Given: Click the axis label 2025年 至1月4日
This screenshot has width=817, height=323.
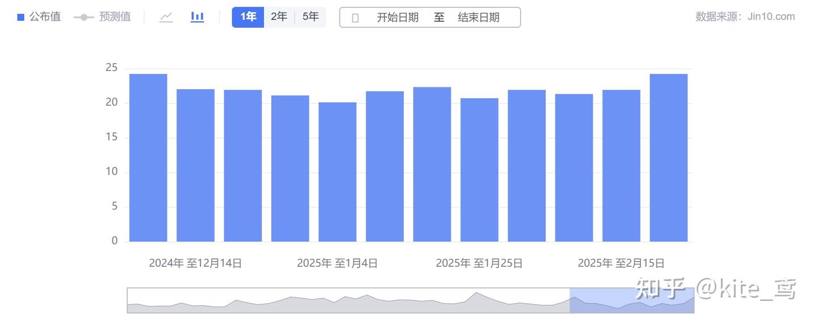Looking at the screenshot, I should pos(337,263).
